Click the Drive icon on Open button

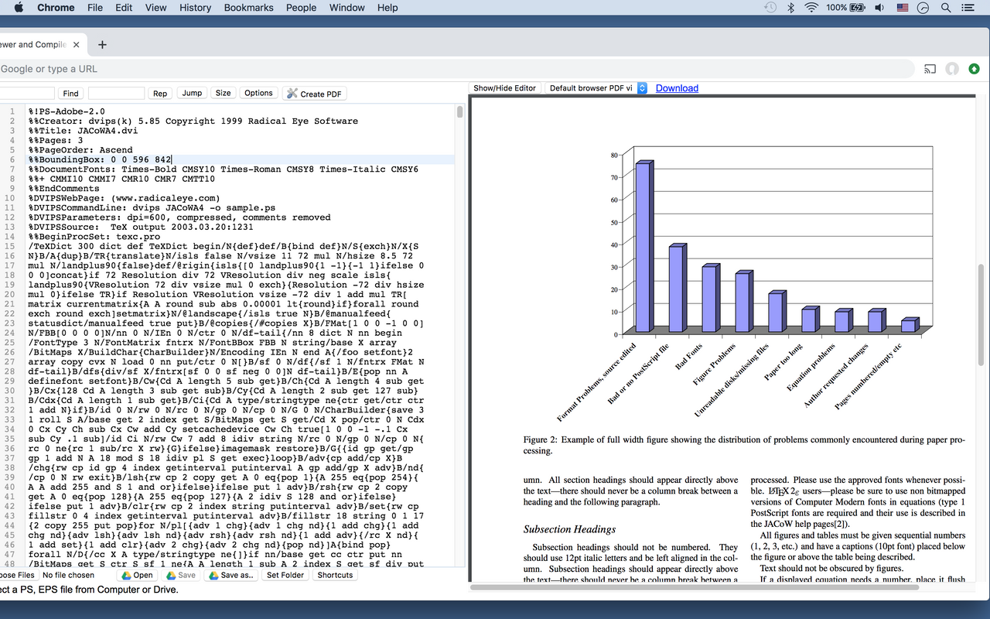tap(125, 575)
